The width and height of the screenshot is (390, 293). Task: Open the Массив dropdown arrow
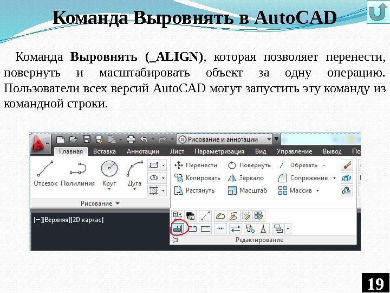point(317,190)
